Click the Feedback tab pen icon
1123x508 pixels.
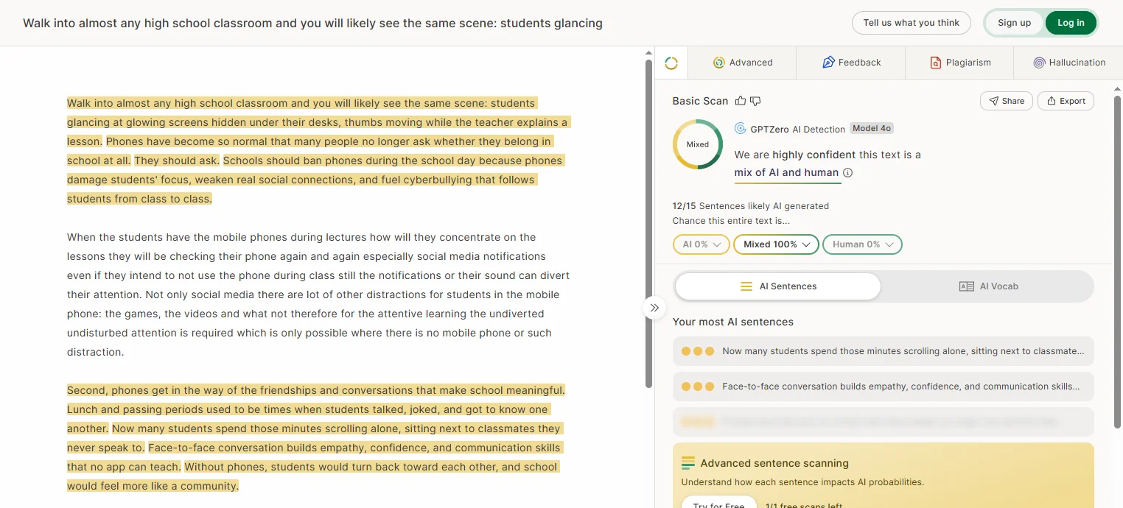tap(828, 63)
